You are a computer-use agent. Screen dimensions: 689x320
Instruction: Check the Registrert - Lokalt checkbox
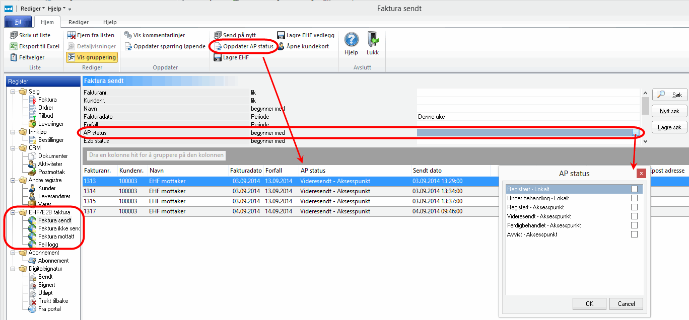[634, 189]
